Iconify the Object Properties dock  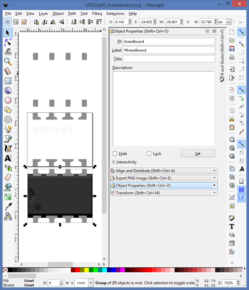207,31
